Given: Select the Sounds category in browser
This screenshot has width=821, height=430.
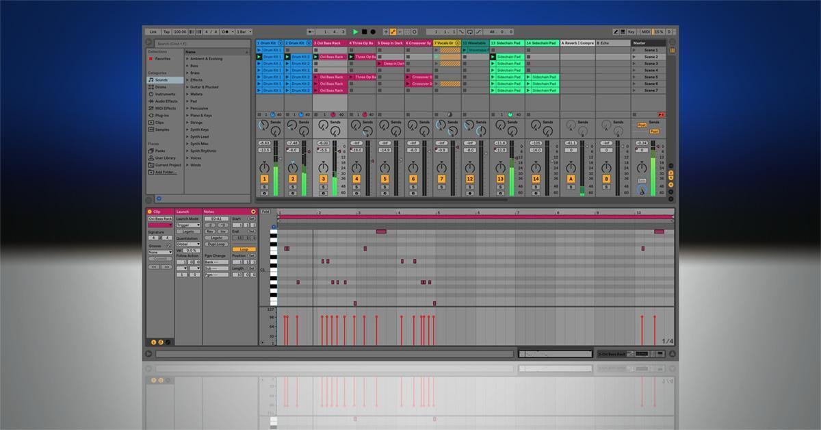Looking at the screenshot, I should tap(161, 80).
